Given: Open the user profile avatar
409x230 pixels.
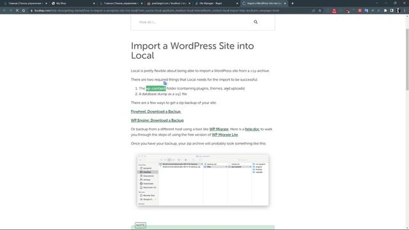Looking at the screenshot, I should (398, 11).
